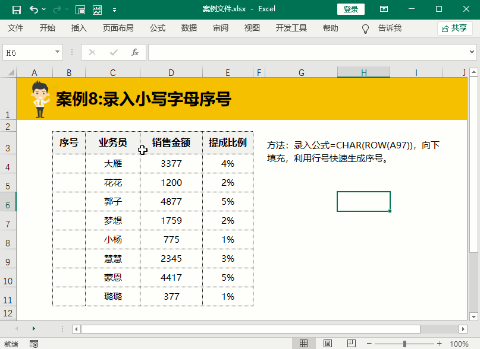480x349 pixels.
Task: Open the 开发工具 ribbon tab
Action: tap(291, 28)
